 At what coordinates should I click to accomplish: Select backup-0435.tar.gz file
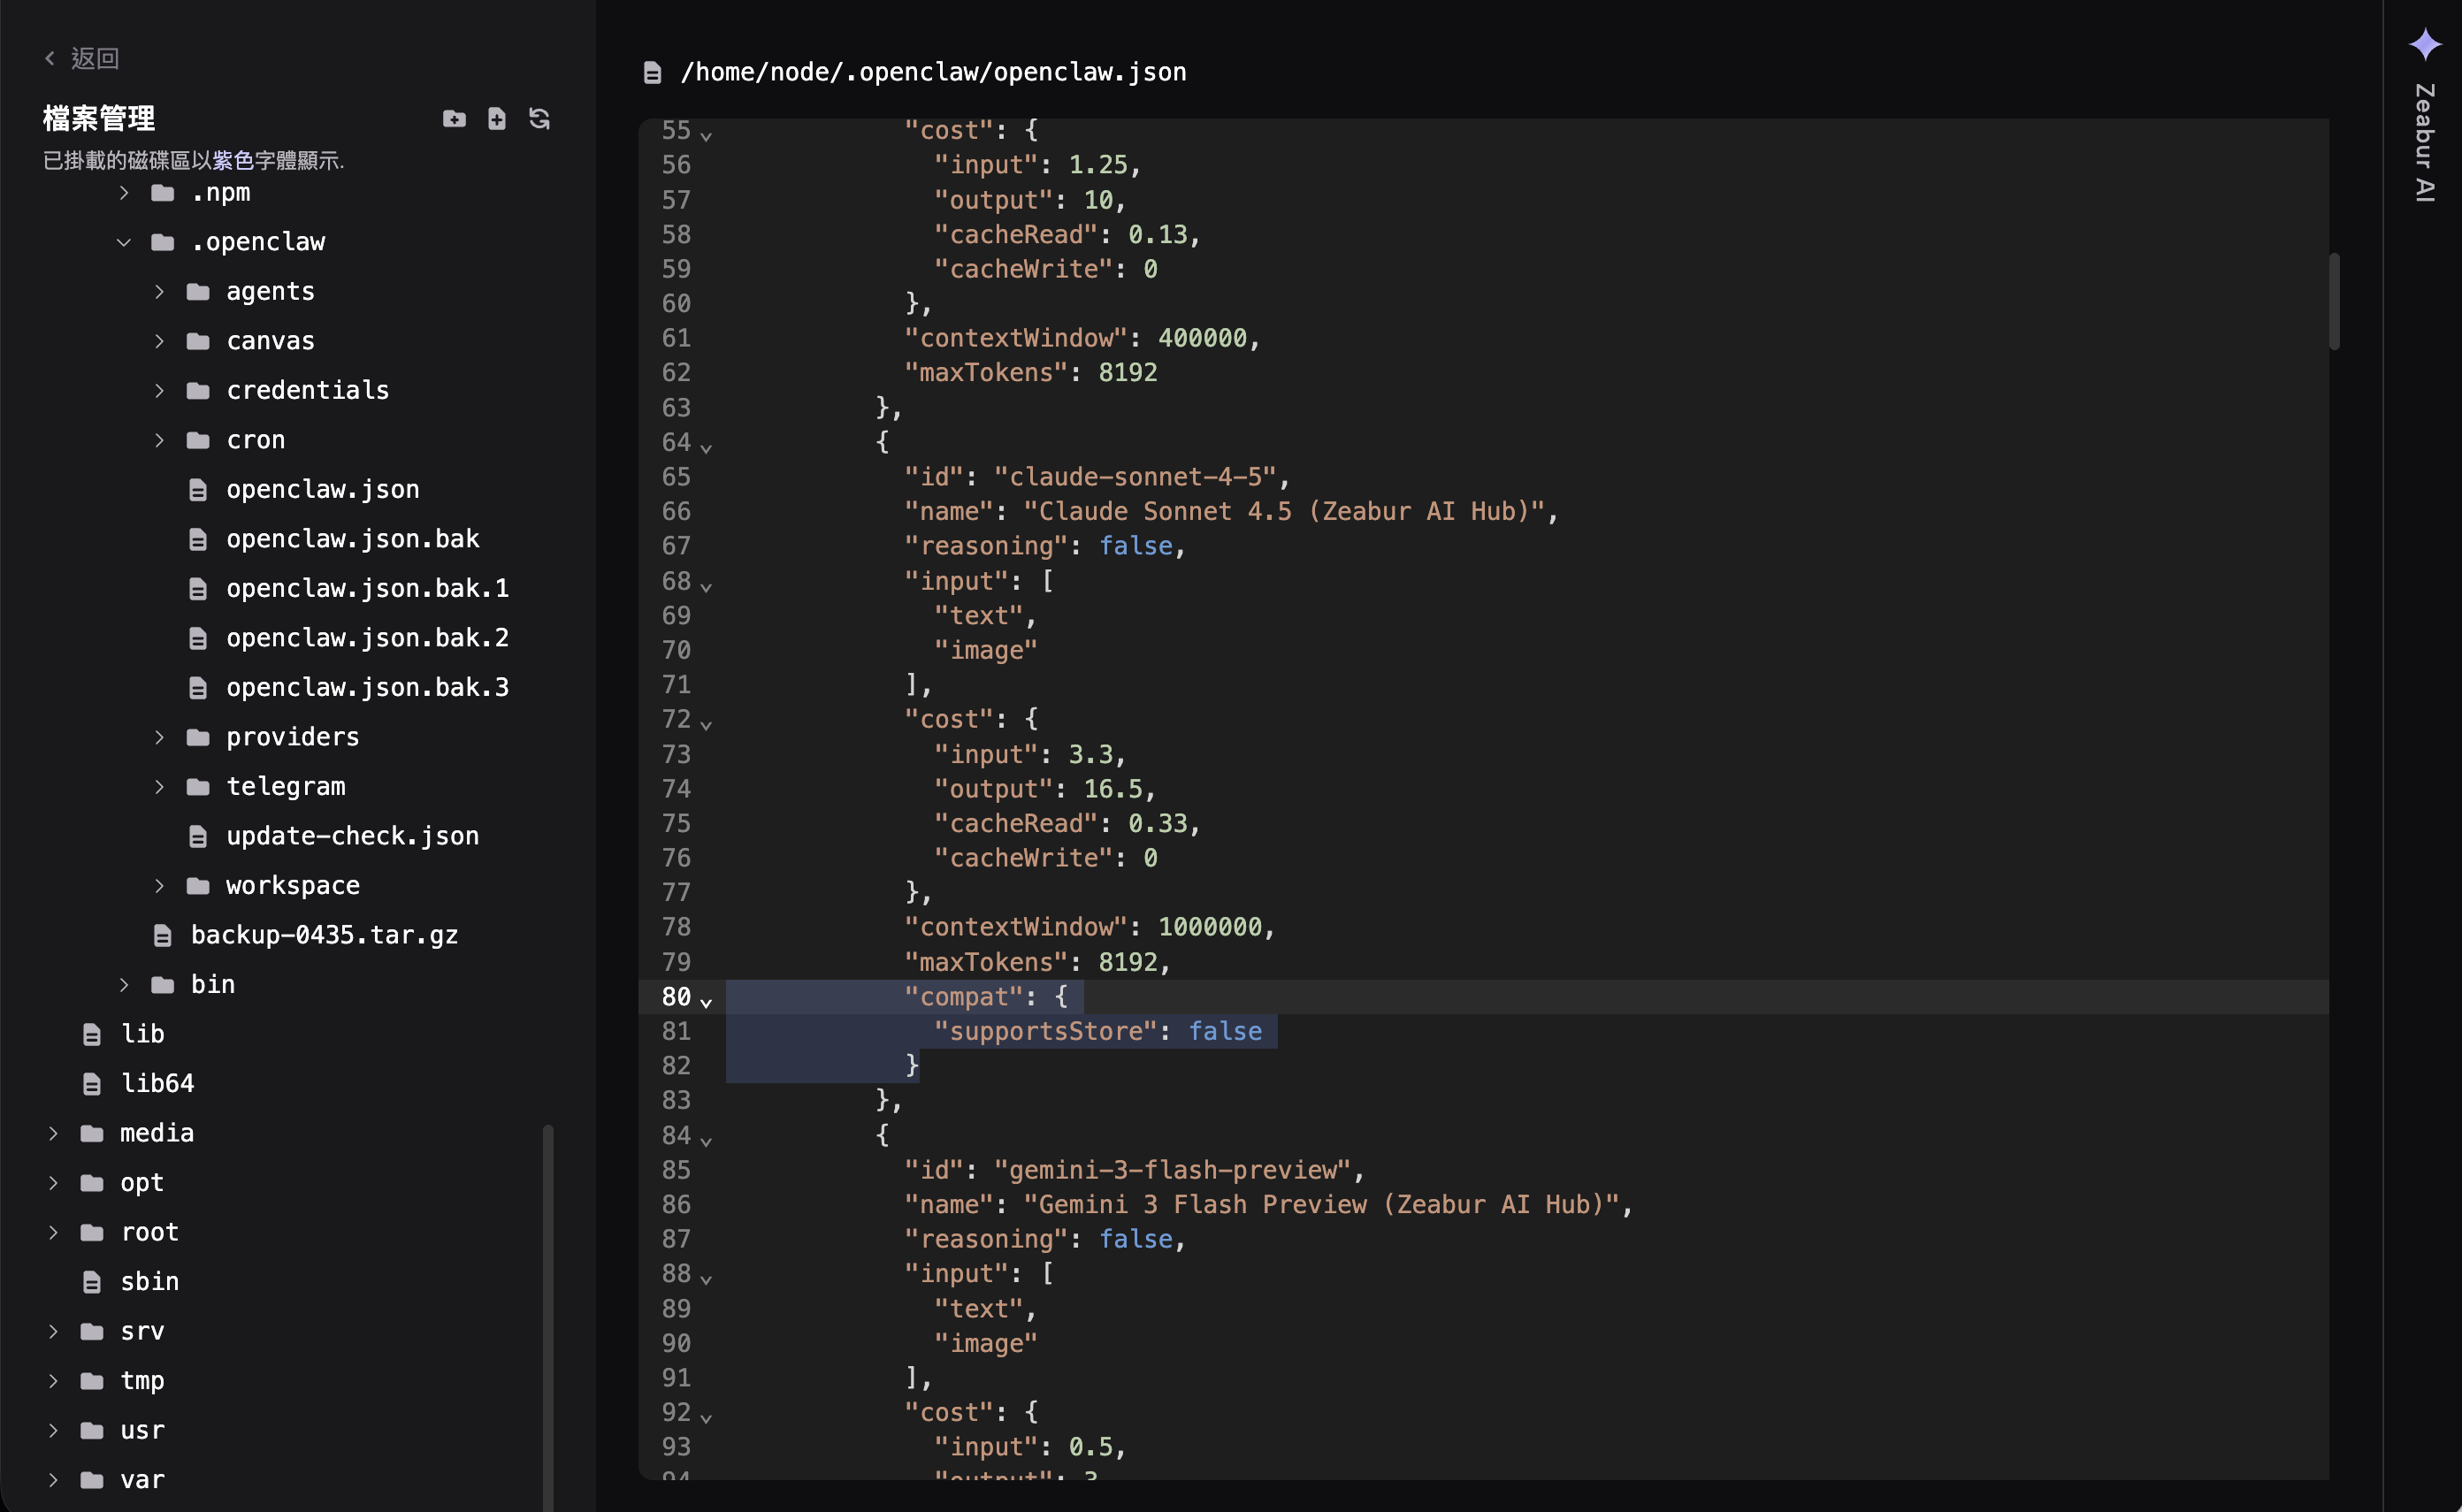[x=324, y=935]
